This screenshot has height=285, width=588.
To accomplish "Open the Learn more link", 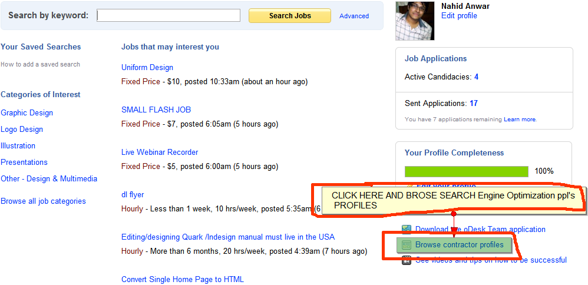I will click(520, 120).
